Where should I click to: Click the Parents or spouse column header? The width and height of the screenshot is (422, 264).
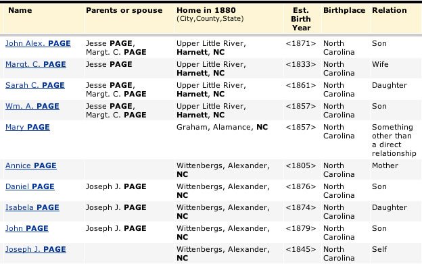pyautogui.click(x=124, y=10)
